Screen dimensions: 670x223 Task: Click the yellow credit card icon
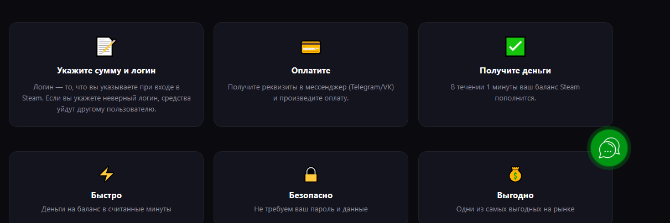(x=310, y=47)
